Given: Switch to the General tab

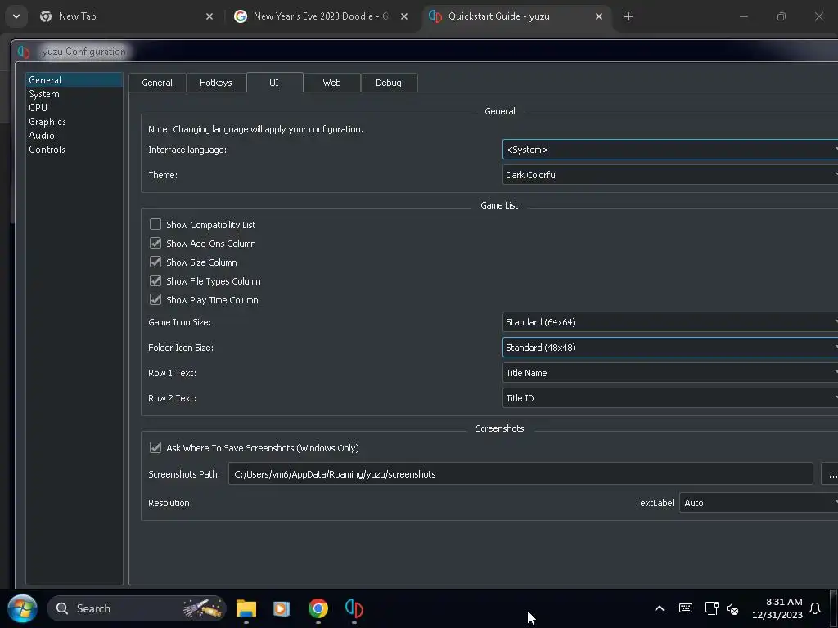Looking at the screenshot, I should click(x=157, y=83).
